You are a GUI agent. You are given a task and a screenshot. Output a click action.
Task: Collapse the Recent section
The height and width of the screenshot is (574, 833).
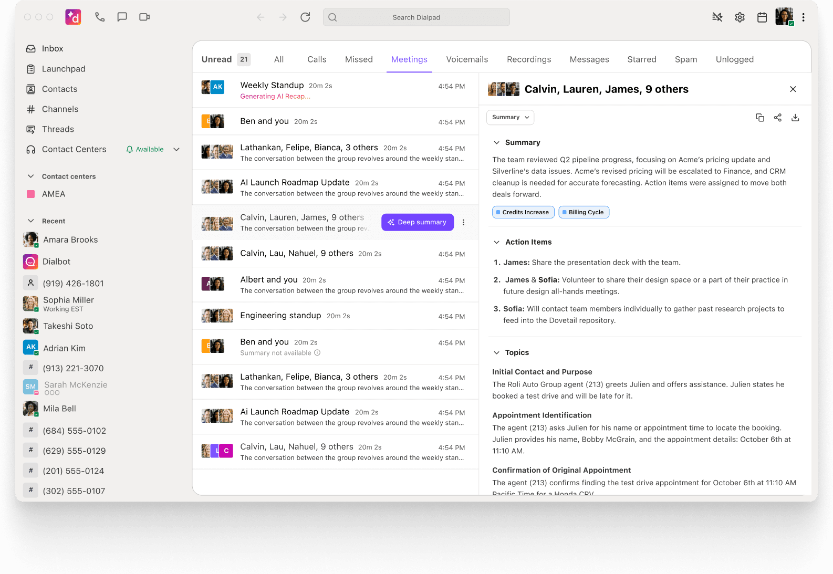pyautogui.click(x=31, y=221)
